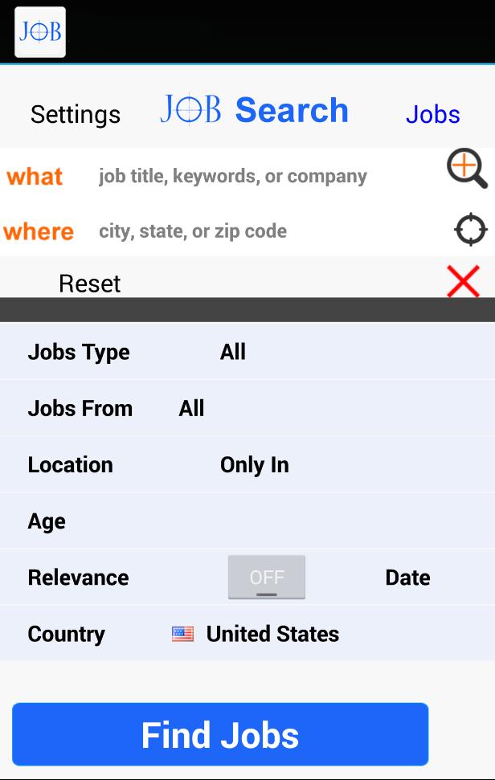Click the job title keywords input field
This screenshot has width=495, height=780.
233,175
